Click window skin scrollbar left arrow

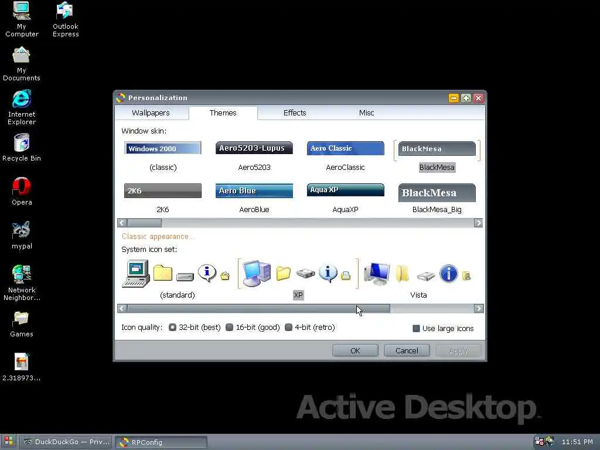tap(122, 223)
